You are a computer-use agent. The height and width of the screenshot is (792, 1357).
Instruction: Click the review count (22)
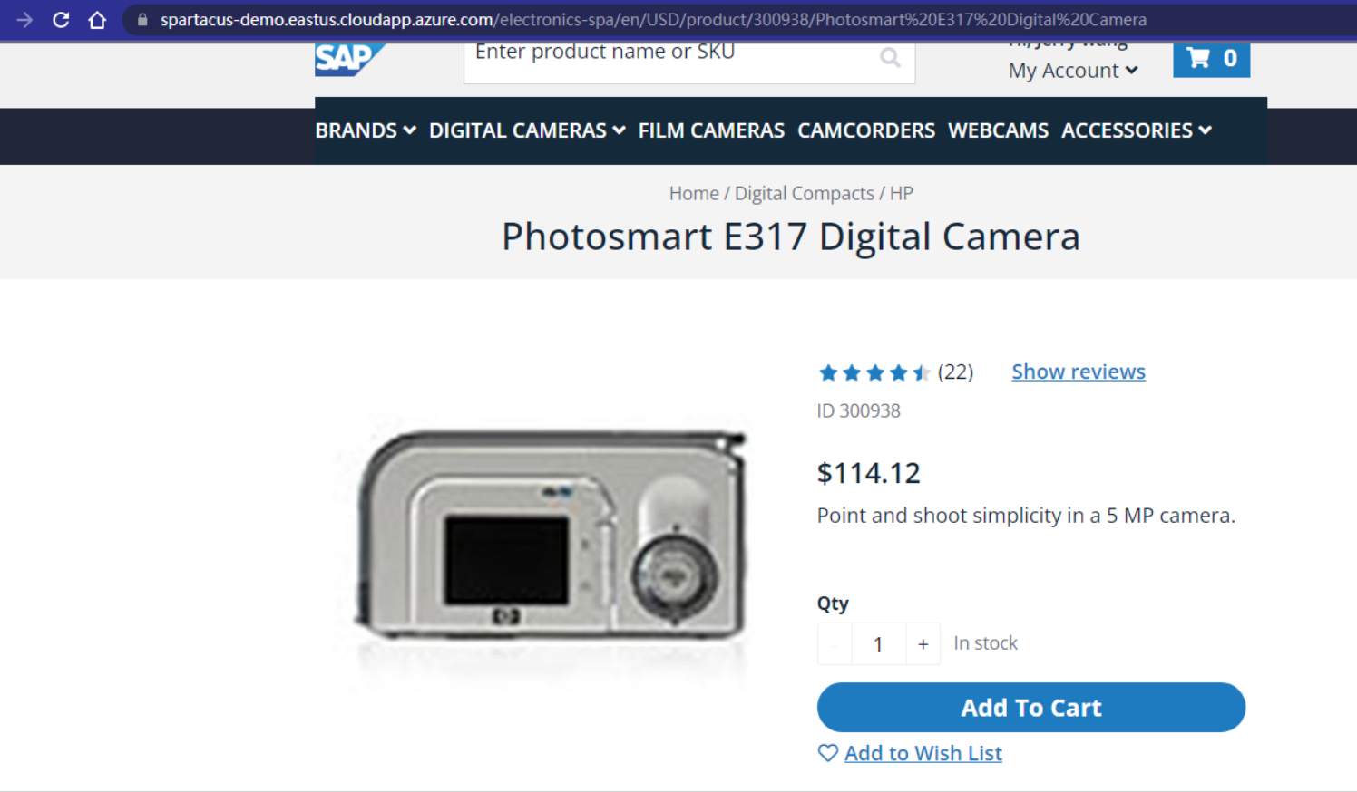tap(955, 372)
